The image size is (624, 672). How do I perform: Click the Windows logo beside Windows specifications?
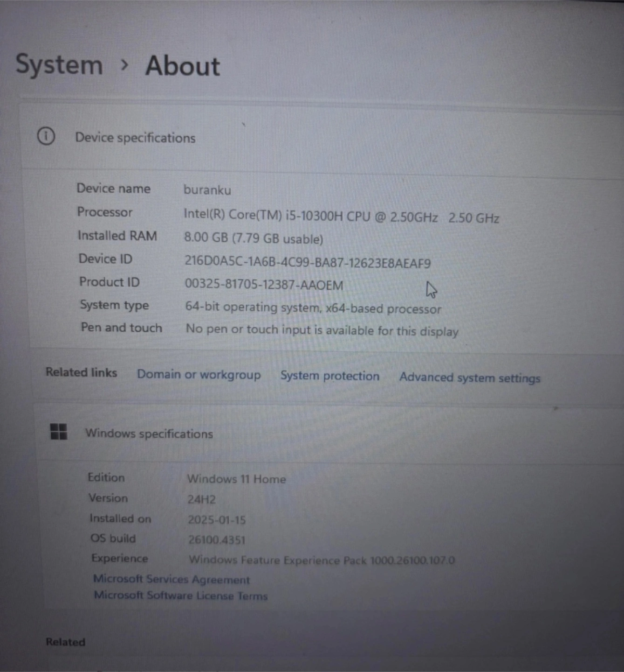coord(59,432)
